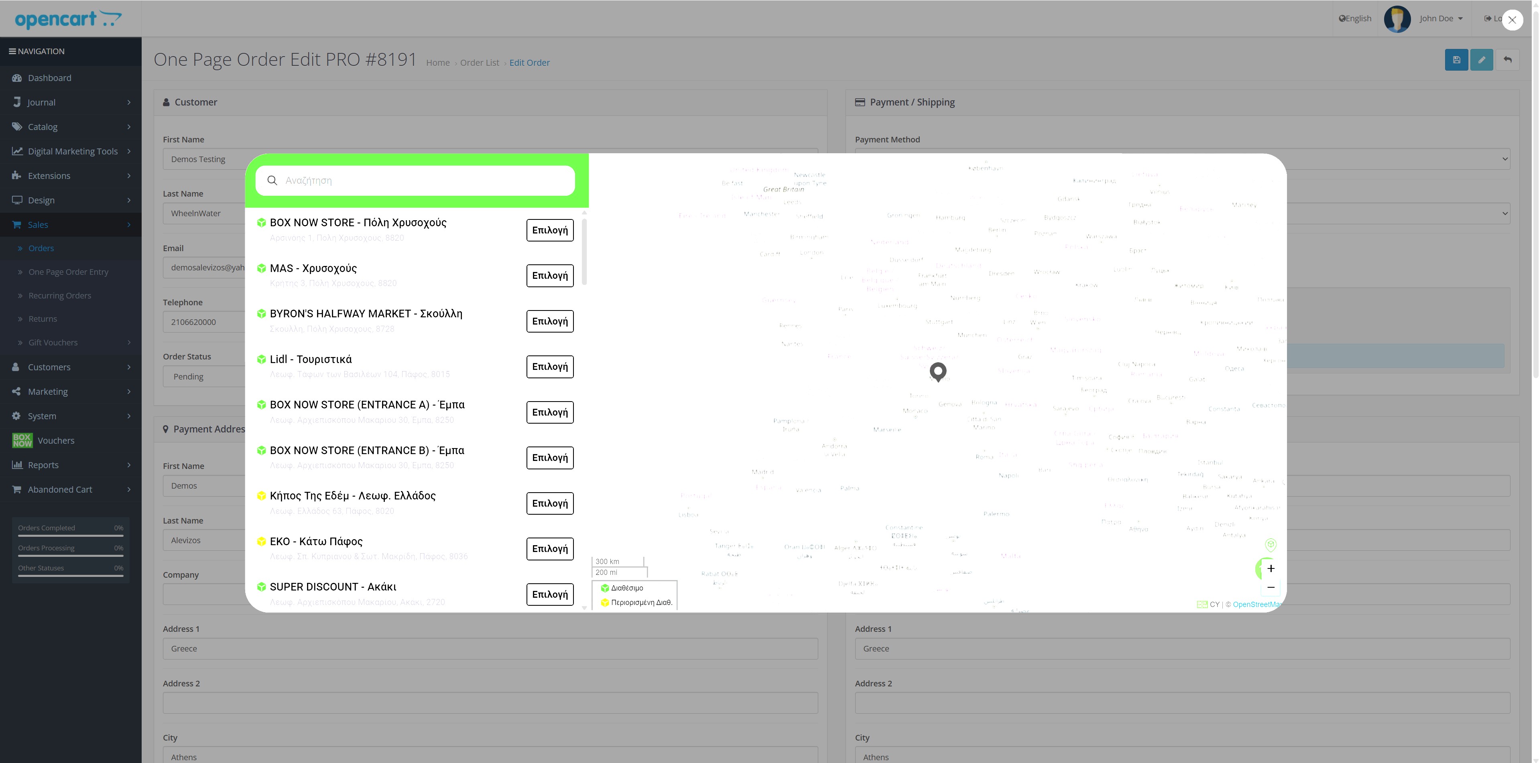Image resolution: width=1539 pixels, height=763 pixels.
Task: Choose Επιλογή for BOX NOW STORE (ENTRANCE B)
Action: tap(550, 458)
